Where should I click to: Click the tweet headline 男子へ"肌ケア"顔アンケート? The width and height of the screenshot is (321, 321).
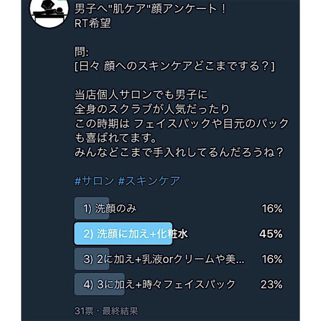[150, 8]
